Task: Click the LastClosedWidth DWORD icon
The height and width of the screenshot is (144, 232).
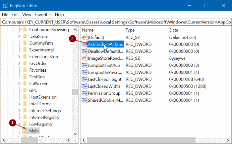Action: 85,86
